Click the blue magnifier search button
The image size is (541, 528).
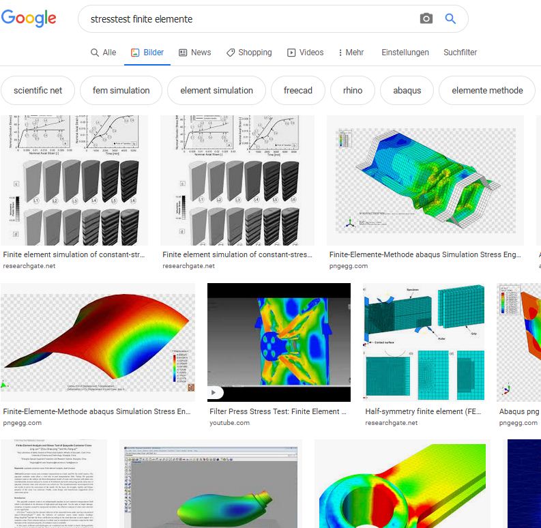coord(450,19)
